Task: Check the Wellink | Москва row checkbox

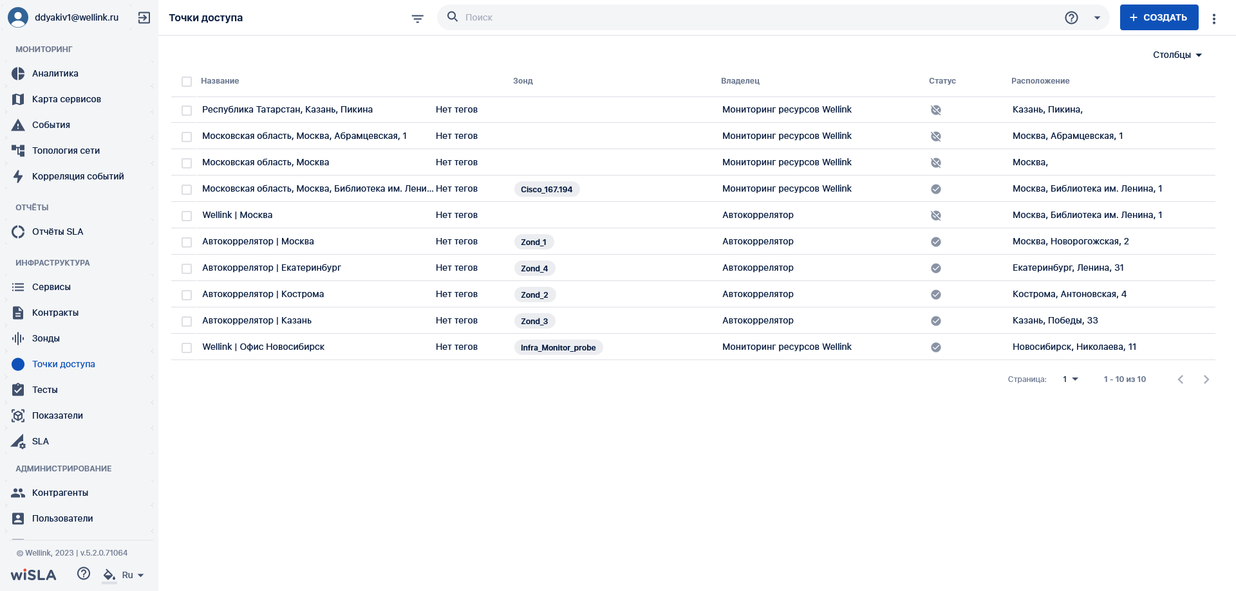Action: tap(187, 216)
